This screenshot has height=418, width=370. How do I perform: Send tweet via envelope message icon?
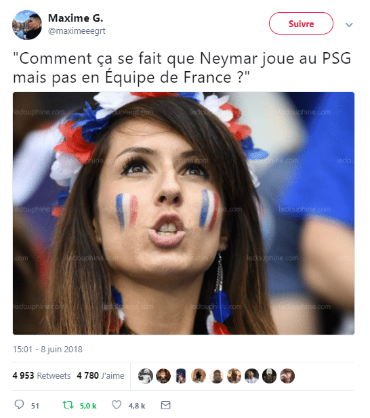click(x=165, y=405)
